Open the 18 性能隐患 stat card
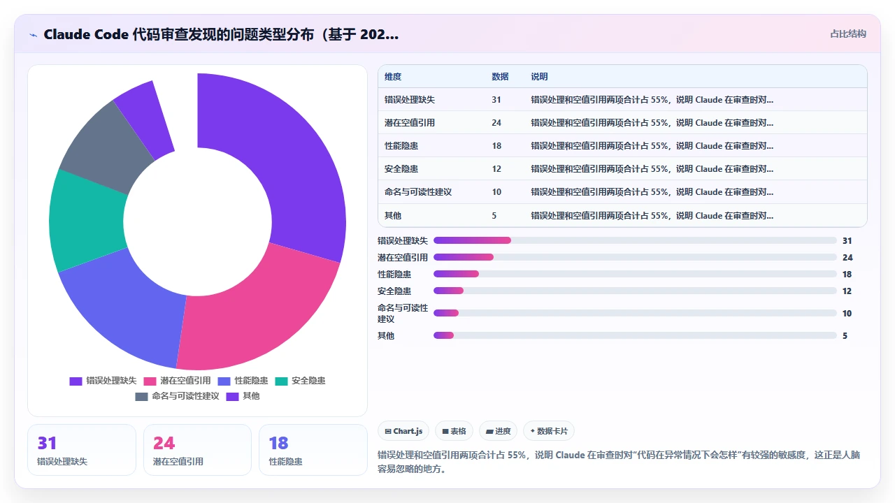The image size is (895, 503). pyautogui.click(x=313, y=450)
